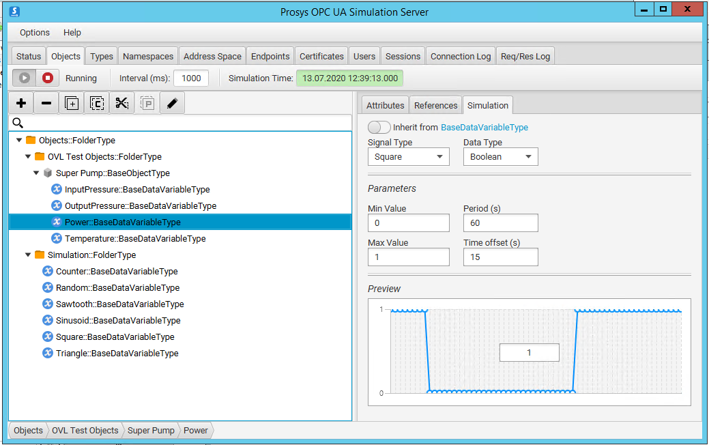
Task: Click the Min Value field
Action: (x=408, y=223)
